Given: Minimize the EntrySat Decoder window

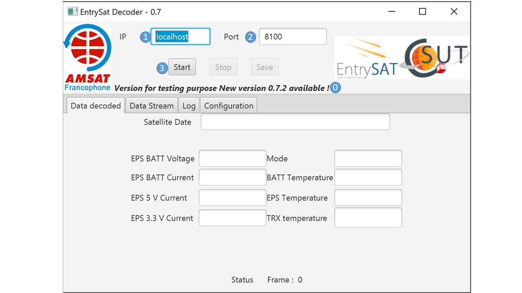Looking at the screenshot, I should click(391, 12).
